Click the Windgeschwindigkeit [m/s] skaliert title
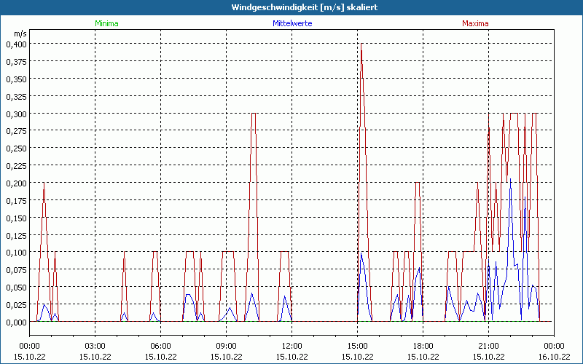The image size is (583, 364). [x=305, y=7]
